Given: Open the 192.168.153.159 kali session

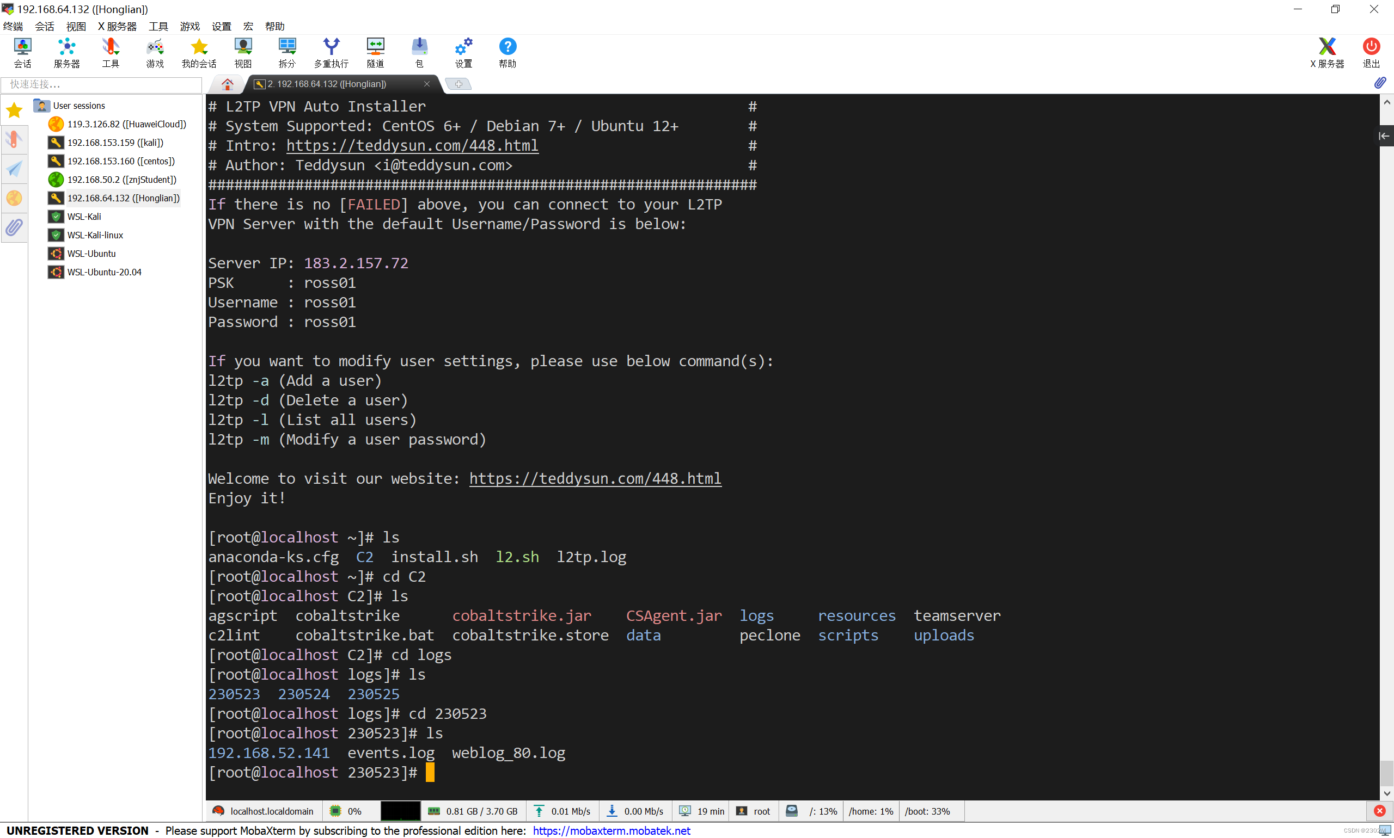Looking at the screenshot, I should [115, 143].
